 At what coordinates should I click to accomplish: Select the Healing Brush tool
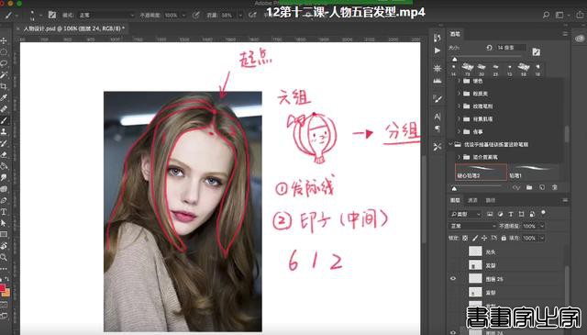pos(4,109)
